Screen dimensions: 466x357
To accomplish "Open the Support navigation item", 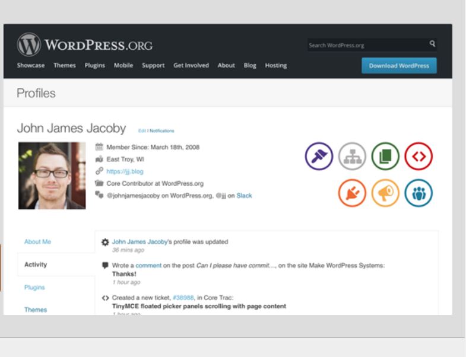I will coord(153,65).
